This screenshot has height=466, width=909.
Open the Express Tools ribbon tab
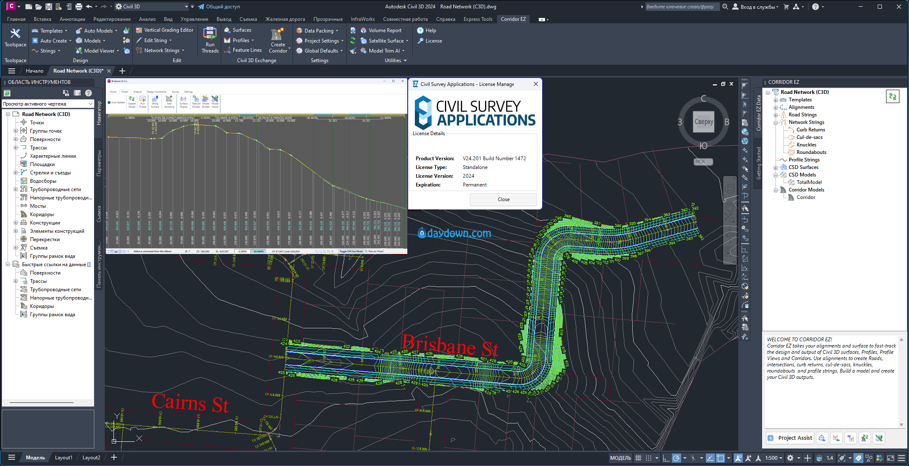(478, 19)
